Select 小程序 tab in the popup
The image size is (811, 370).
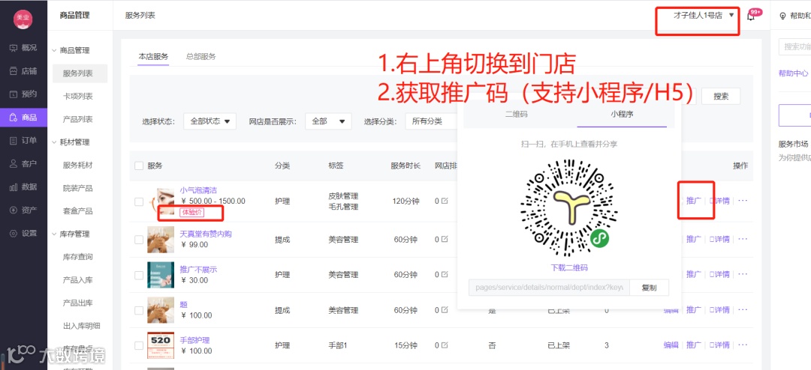coord(622,115)
